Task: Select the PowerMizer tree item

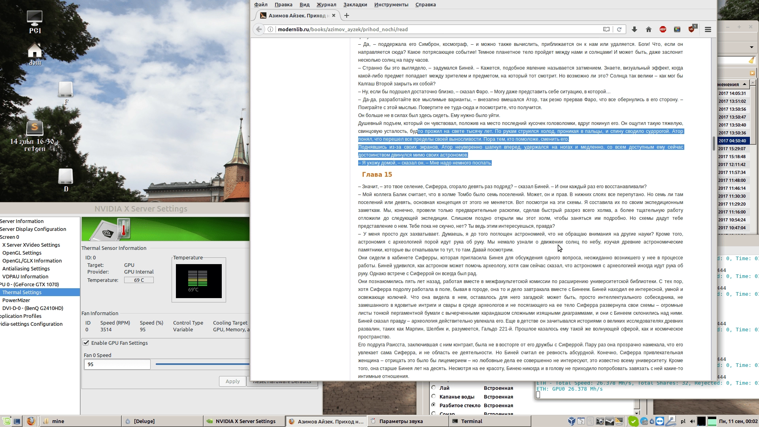Action: [16, 300]
